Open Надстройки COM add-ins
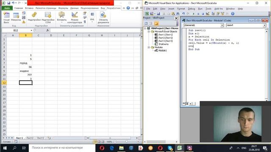 (48, 18)
